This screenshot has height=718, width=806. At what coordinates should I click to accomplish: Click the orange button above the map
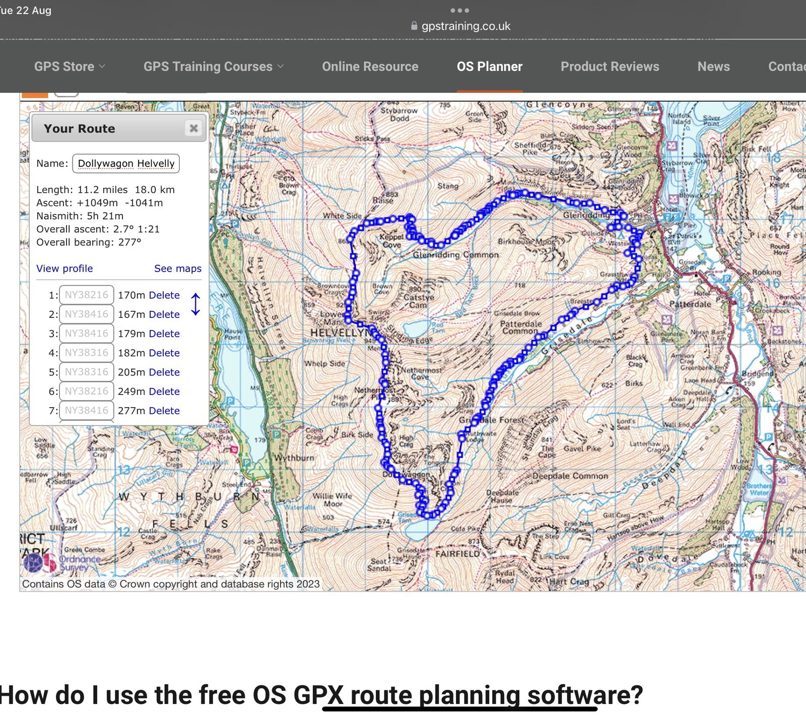click(35, 94)
